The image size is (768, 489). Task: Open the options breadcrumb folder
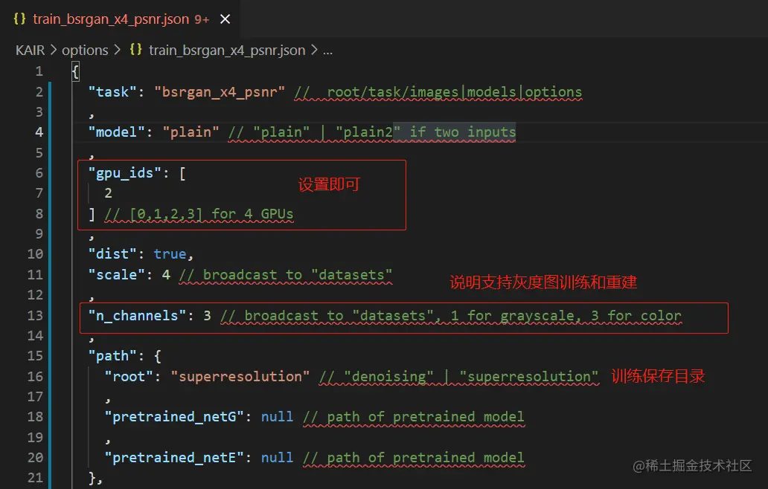[x=85, y=50]
